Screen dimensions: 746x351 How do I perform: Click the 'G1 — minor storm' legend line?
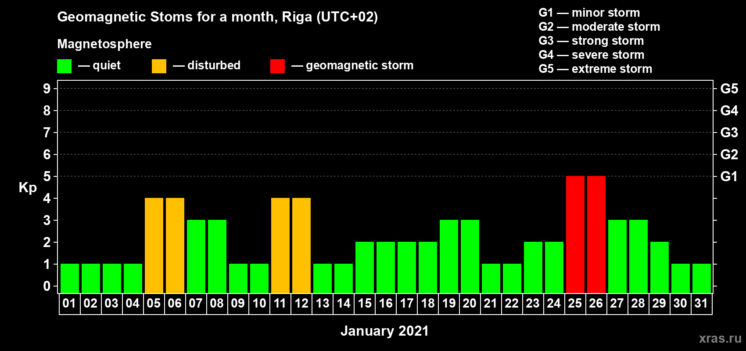589,13
